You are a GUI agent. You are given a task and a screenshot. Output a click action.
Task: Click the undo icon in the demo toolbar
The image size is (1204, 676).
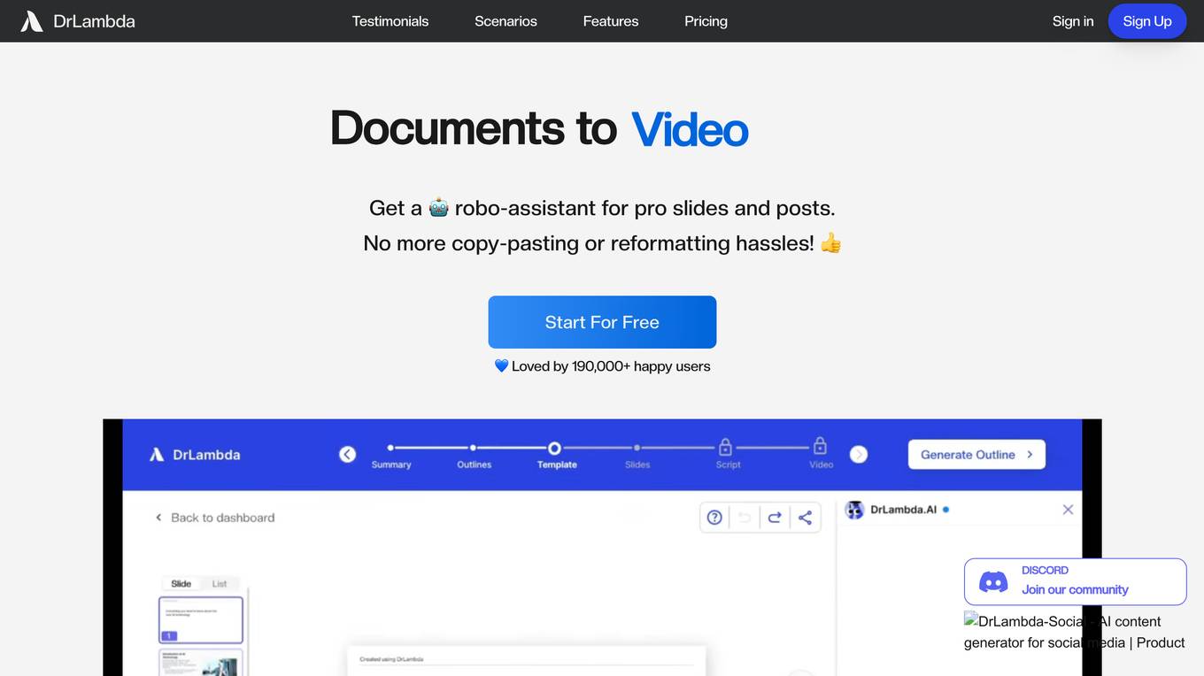click(x=745, y=518)
